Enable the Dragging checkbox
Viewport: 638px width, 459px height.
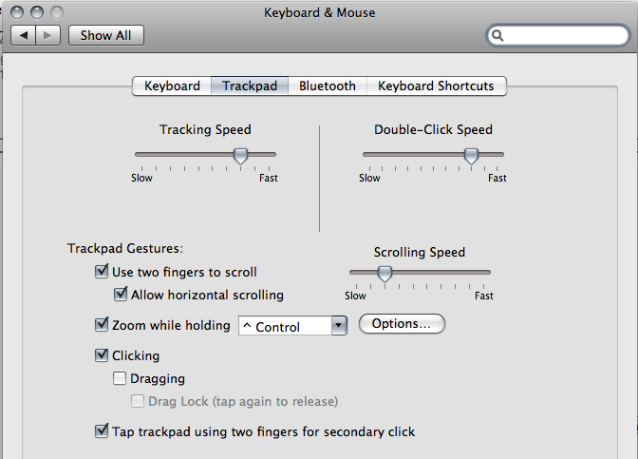[x=120, y=378]
